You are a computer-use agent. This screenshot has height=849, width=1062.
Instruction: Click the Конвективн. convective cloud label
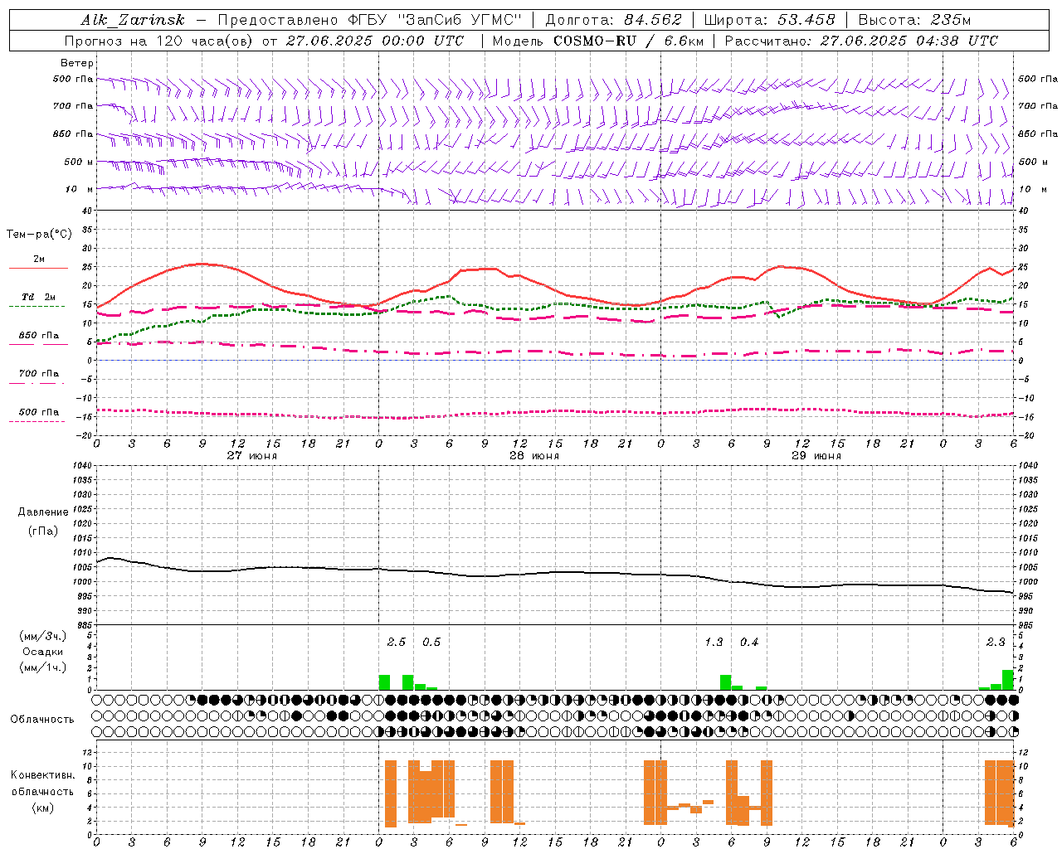42,775
